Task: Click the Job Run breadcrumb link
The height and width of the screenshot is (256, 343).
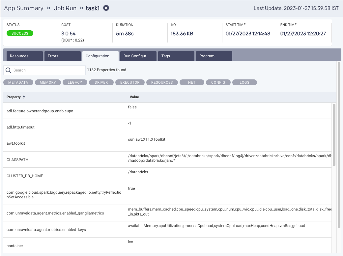Action: pyautogui.click(x=65, y=8)
